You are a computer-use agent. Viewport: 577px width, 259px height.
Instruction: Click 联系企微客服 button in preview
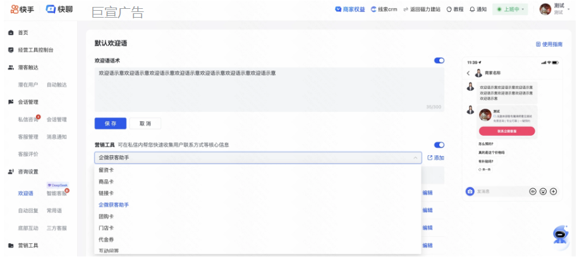point(507,131)
